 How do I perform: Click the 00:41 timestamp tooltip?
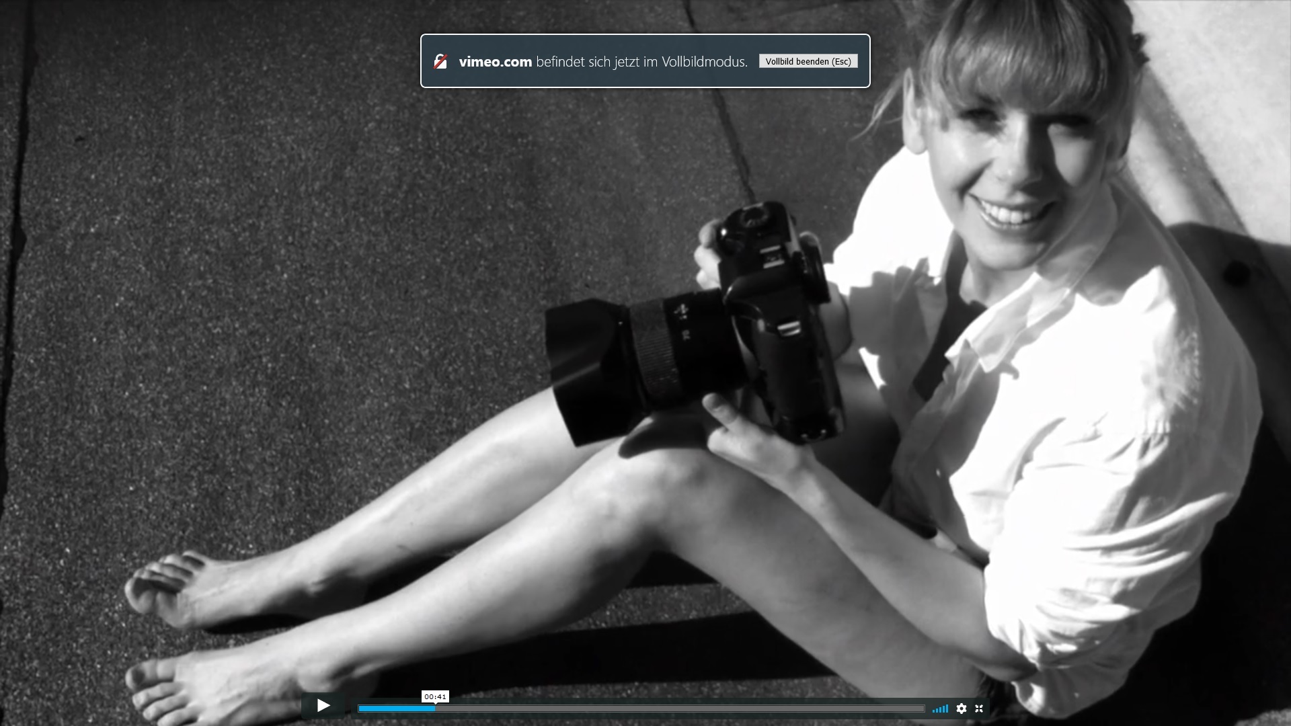click(x=435, y=696)
